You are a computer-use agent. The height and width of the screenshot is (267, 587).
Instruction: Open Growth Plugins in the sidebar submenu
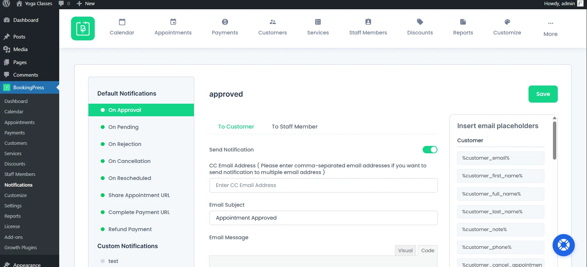(21, 247)
